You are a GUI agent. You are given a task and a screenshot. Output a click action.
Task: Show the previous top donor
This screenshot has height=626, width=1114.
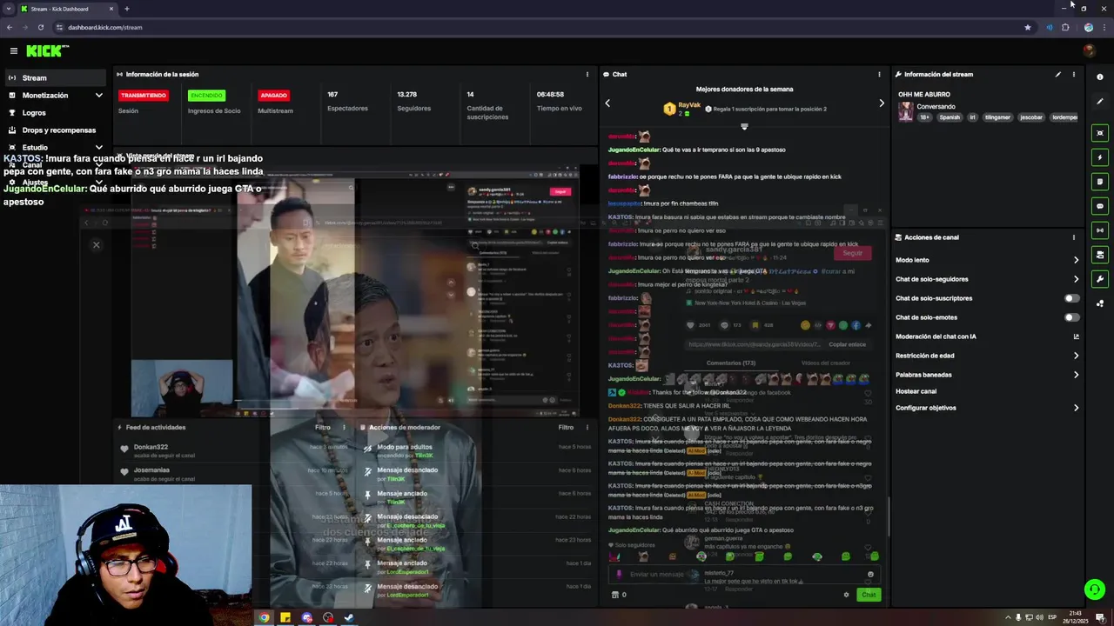point(607,103)
